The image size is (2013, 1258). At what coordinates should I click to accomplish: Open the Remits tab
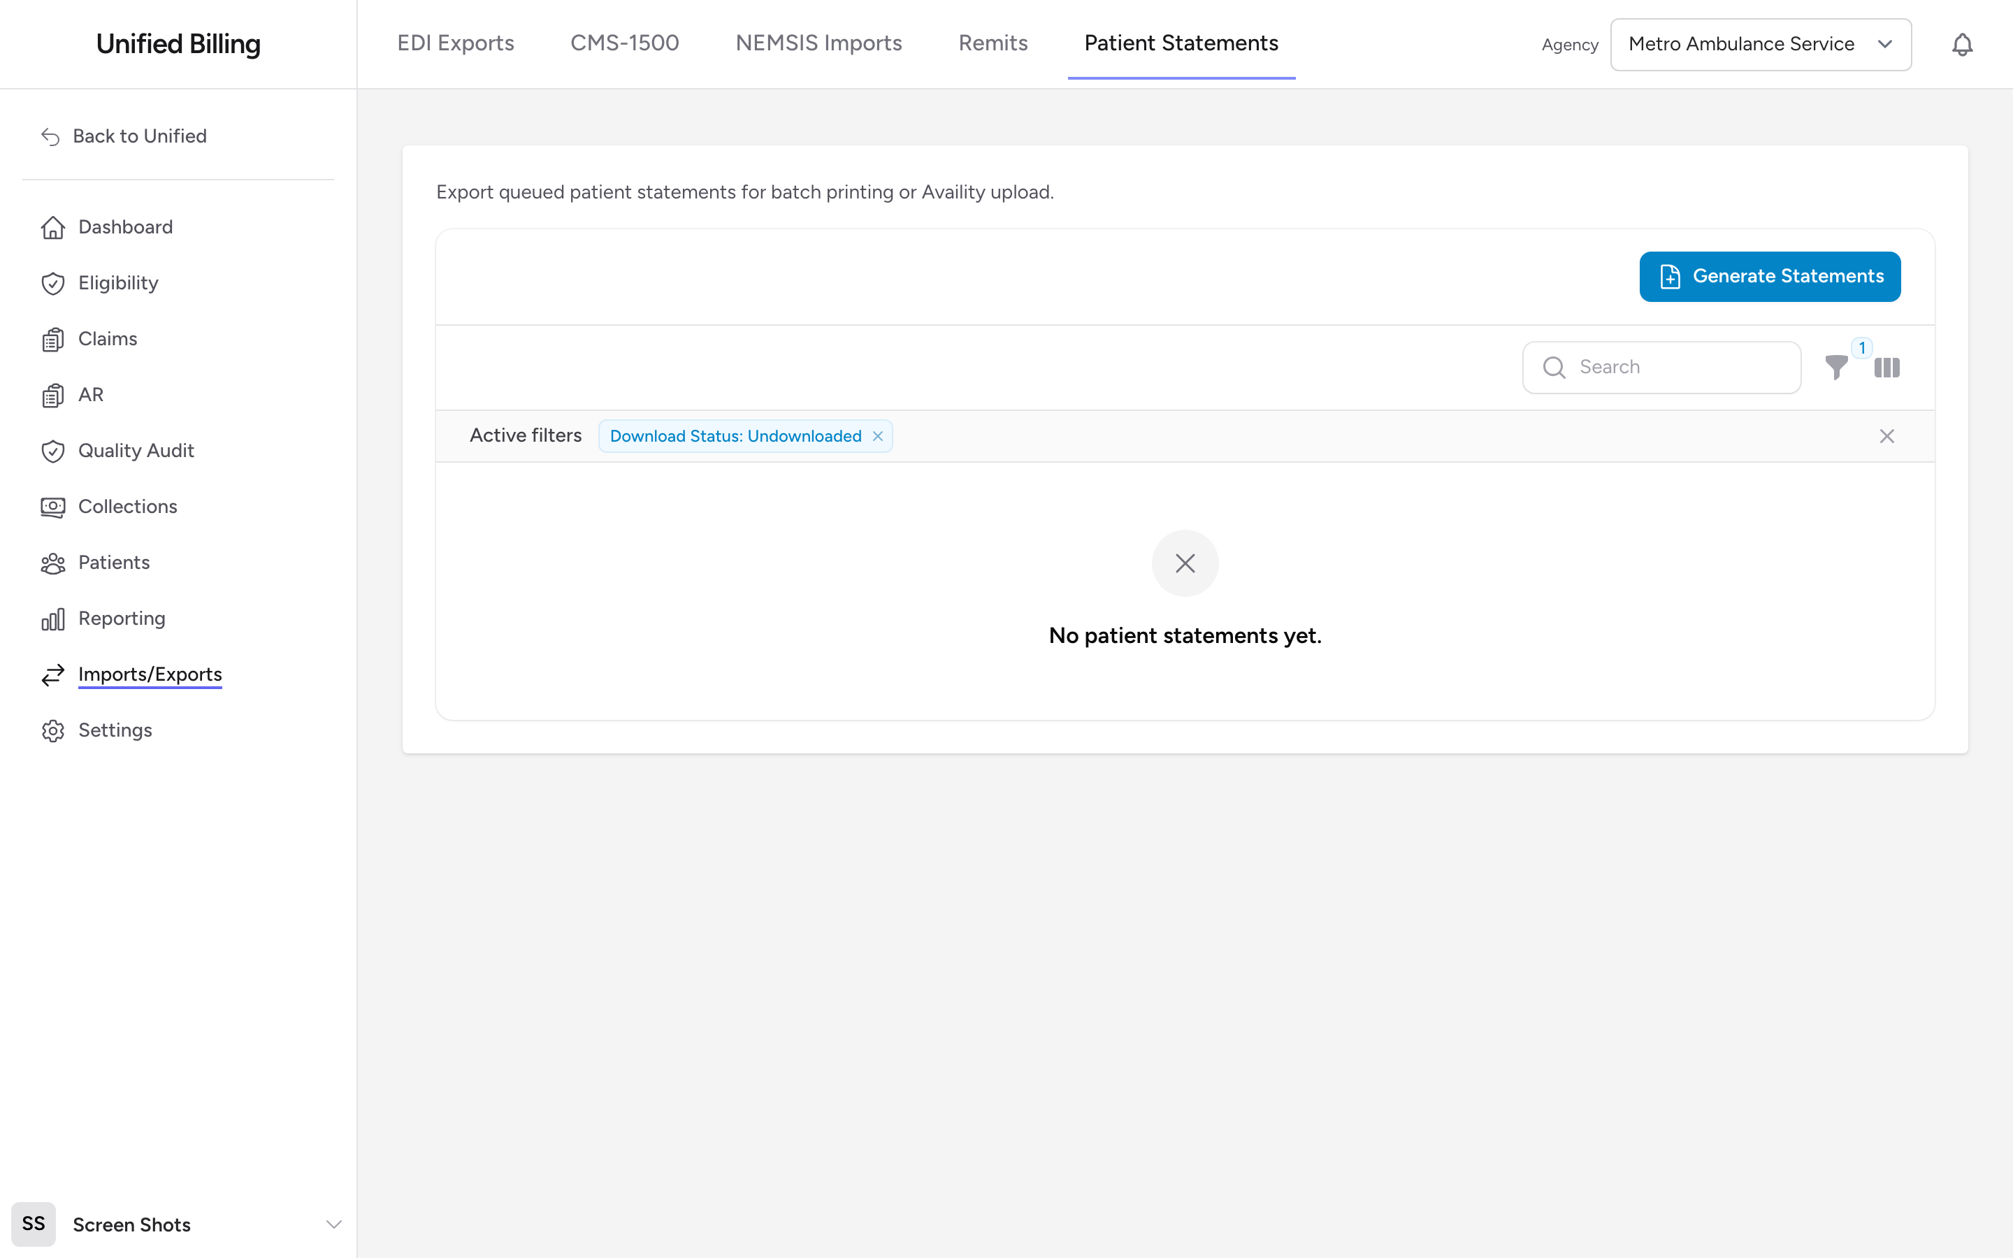click(993, 43)
